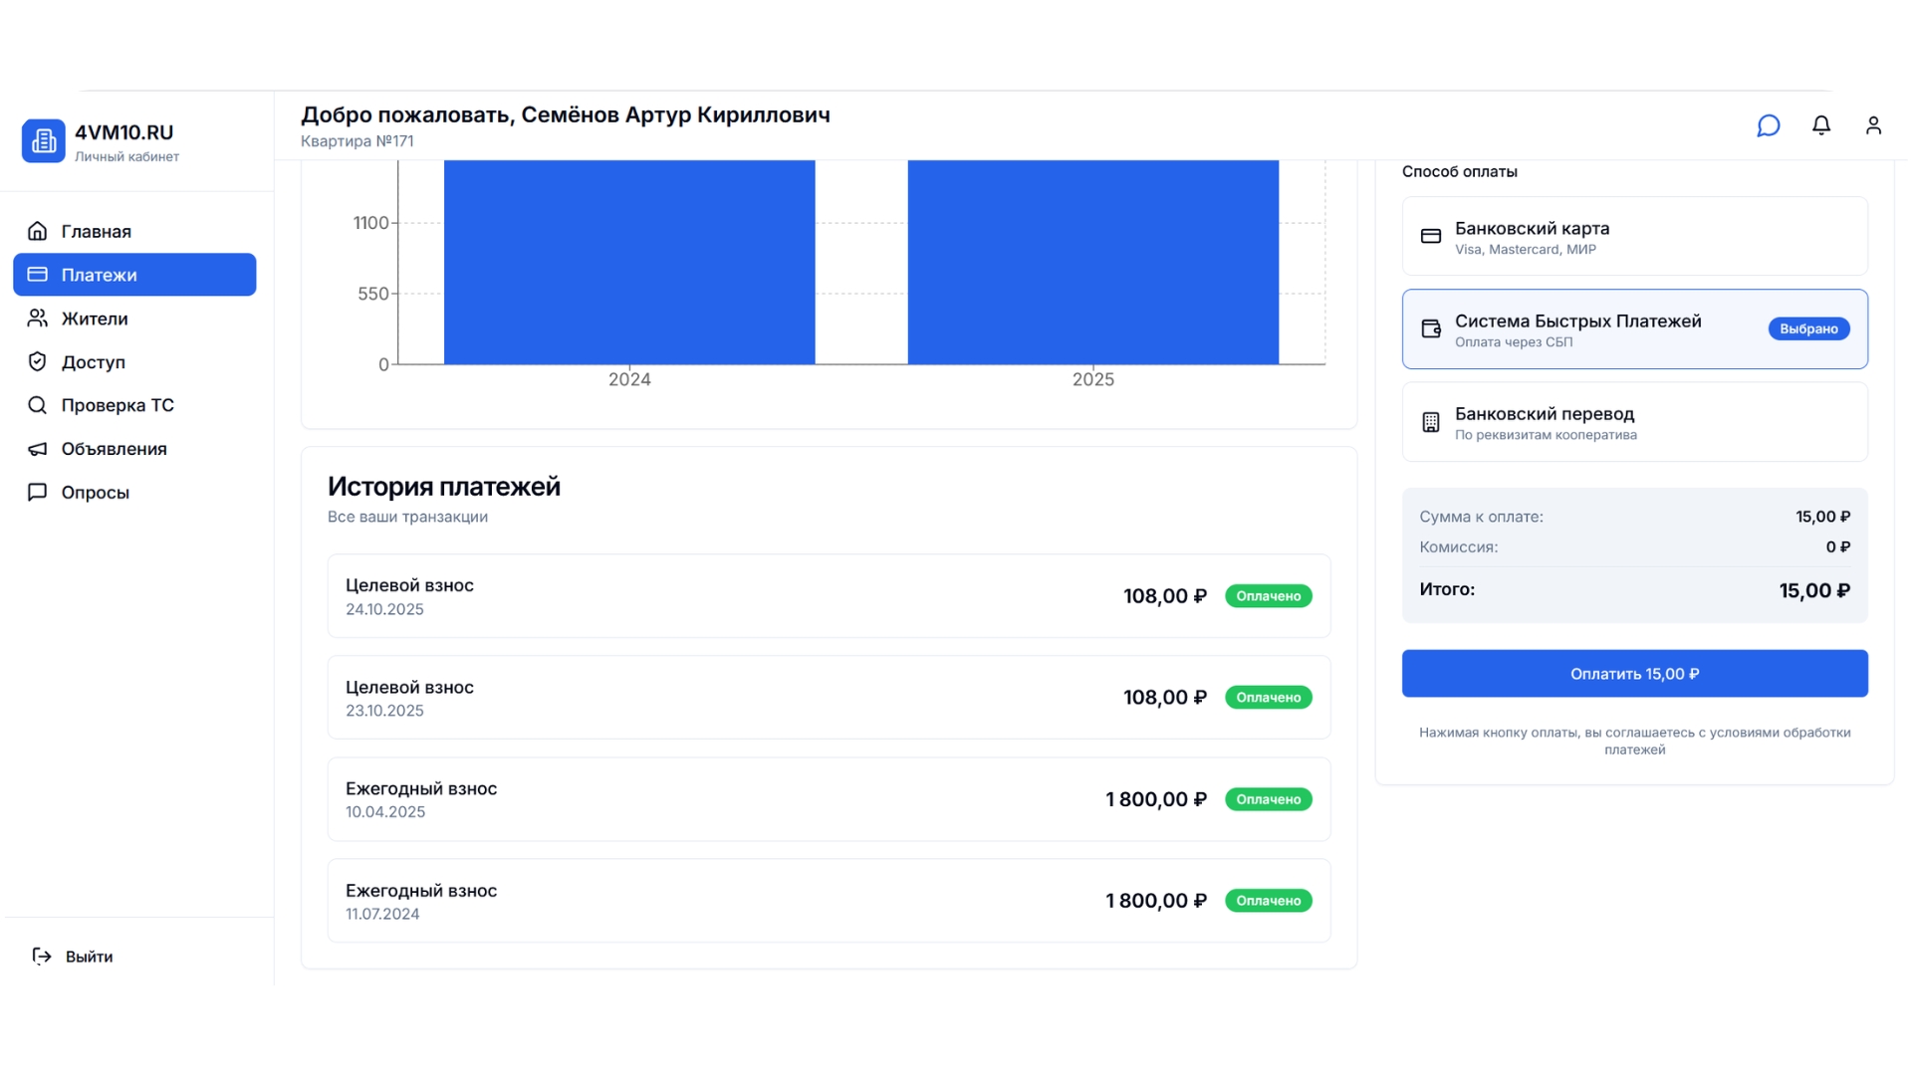Select Банковский карта payment method
The width and height of the screenshot is (1912, 1075).
pyautogui.click(x=1633, y=237)
